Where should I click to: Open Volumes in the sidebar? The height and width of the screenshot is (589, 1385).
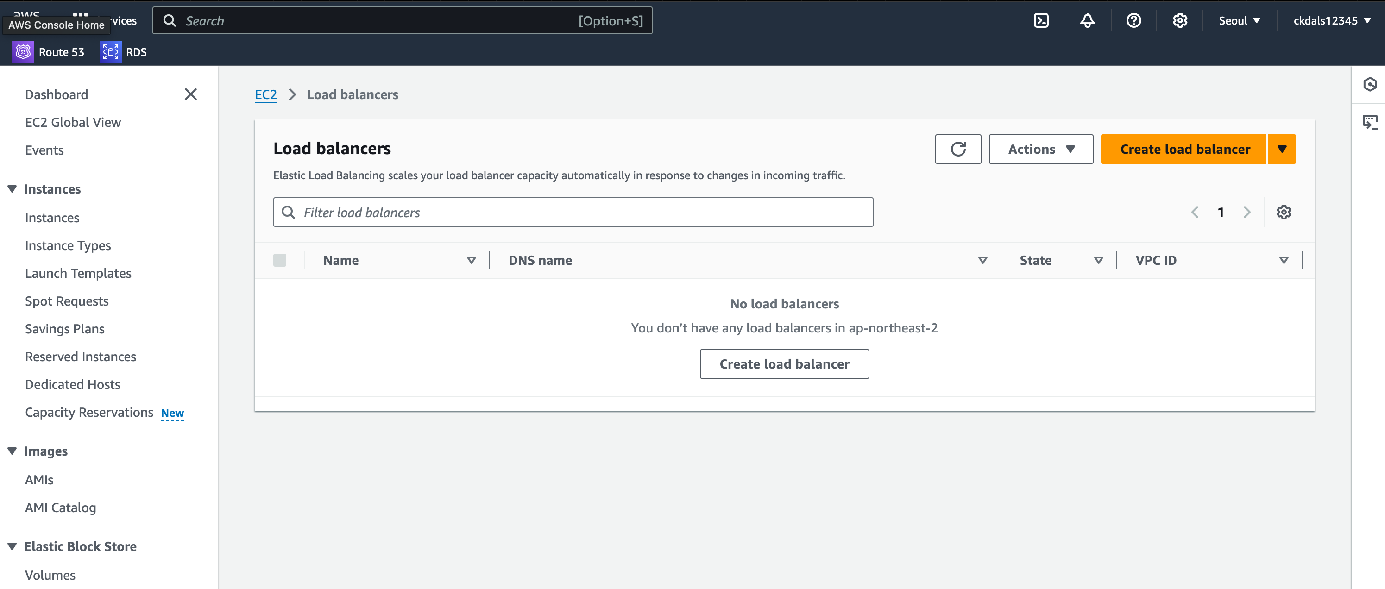click(x=50, y=575)
